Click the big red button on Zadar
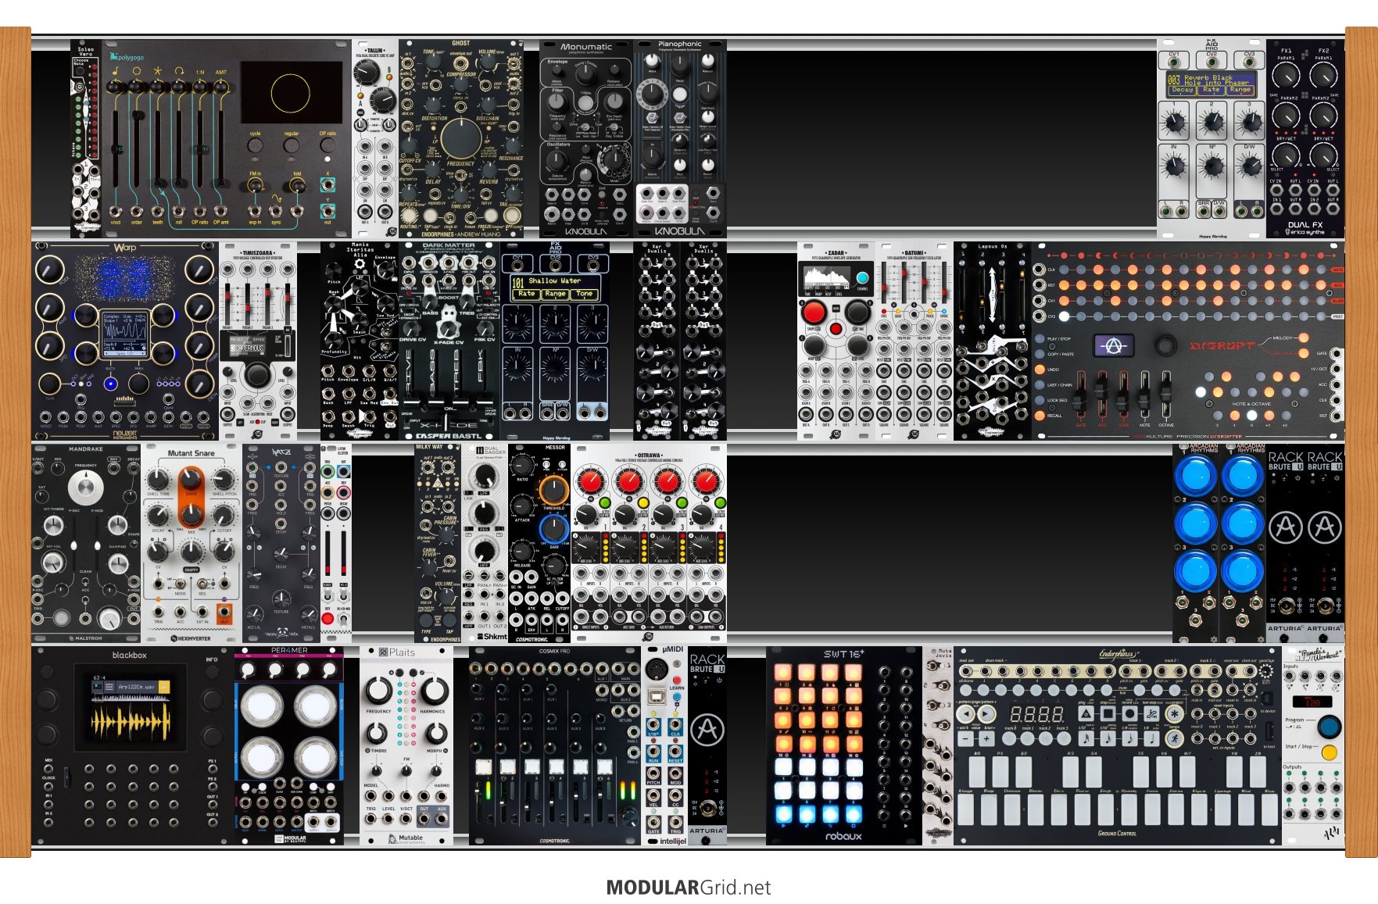 pos(814,311)
